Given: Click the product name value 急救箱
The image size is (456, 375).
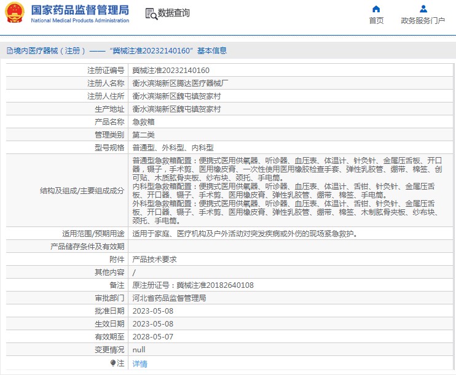Looking at the screenshot, I should pos(143,122).
